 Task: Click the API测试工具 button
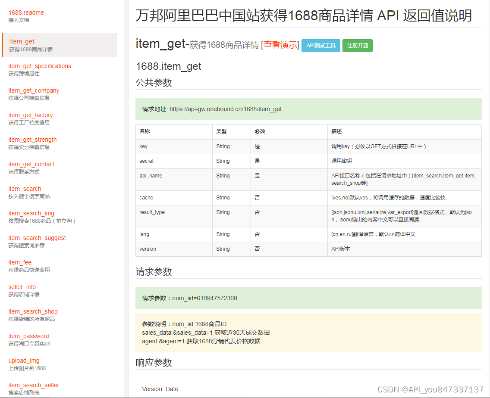pos(320,46)
